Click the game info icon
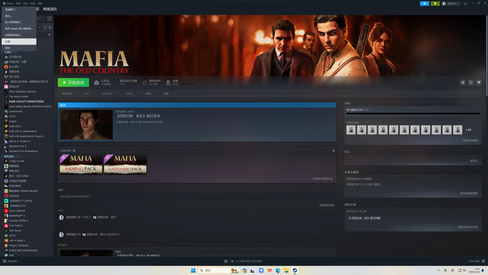The width and height of the screenshot is (488, 275). coord(470,82)
